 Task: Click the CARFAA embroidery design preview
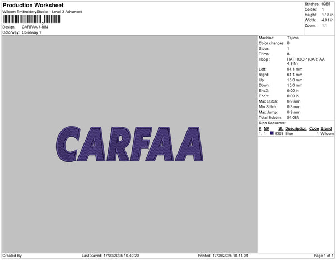click(x=129, y=144)
